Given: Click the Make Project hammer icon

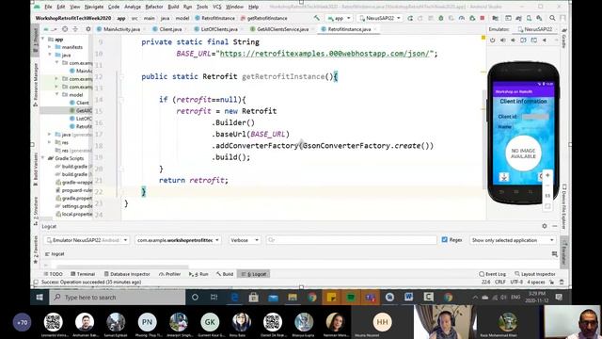Looking at the screenshot, I should click(x=316, y=18).
